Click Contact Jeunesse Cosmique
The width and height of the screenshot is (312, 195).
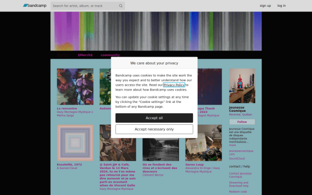[240, 175]
